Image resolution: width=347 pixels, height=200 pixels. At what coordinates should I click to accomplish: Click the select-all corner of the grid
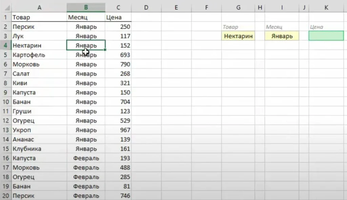tap(5, 7)
